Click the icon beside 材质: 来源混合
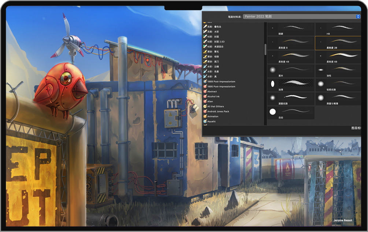This screenshot has height=232, width=368. click(x=205, y=47)
